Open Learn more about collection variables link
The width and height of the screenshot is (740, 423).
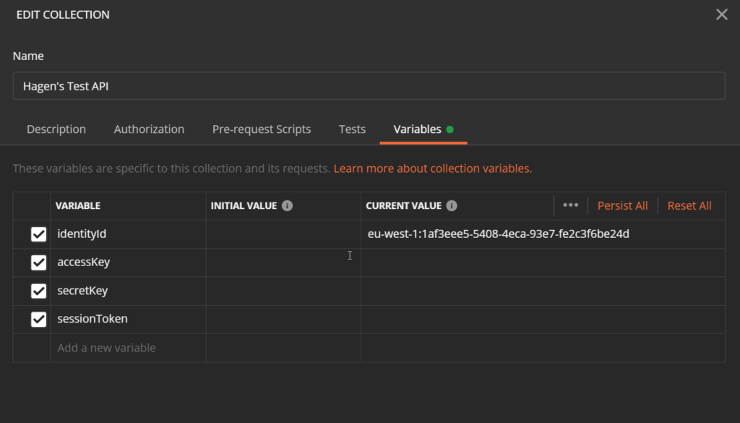[x=432, y=168]
